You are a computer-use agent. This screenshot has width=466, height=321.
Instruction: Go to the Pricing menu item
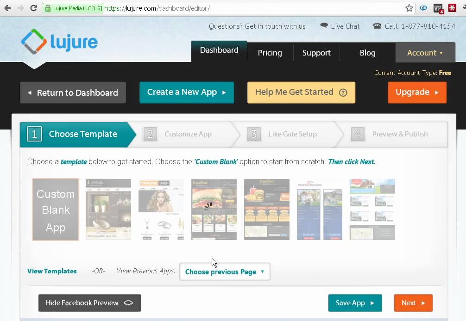coord(270,53)
